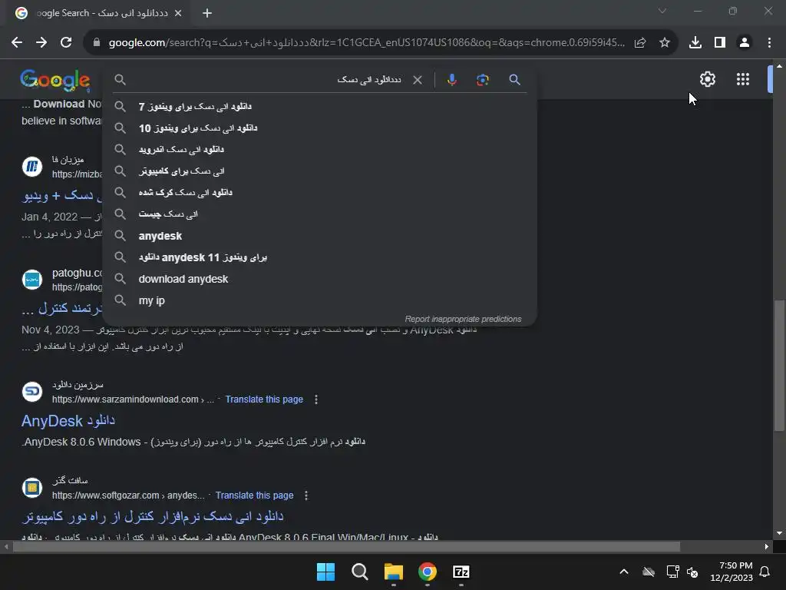
Task: Click the vertical scrollbar thumb
Action: click(780, 365)
